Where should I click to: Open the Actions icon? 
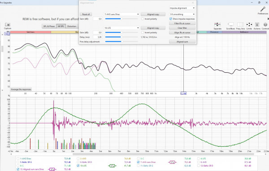tap(257, 25)
